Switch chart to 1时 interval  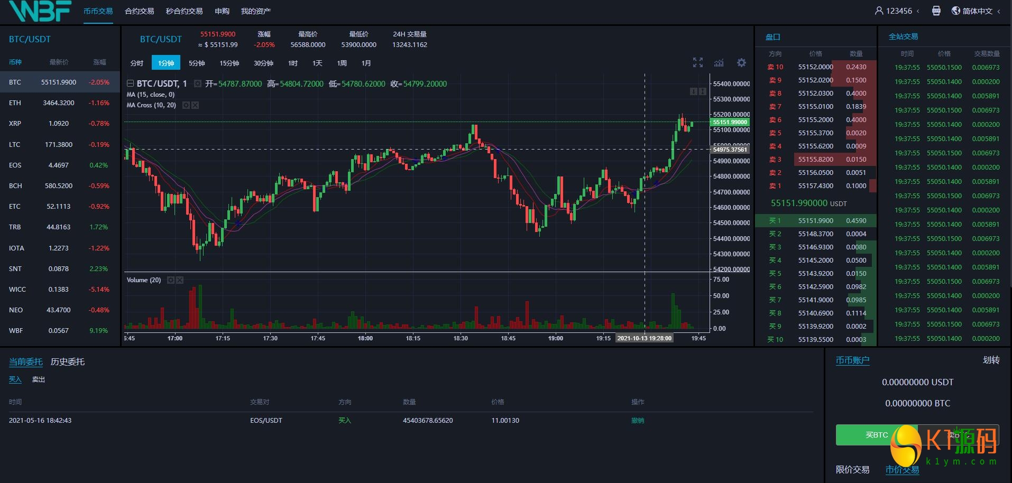pos(293,63)
